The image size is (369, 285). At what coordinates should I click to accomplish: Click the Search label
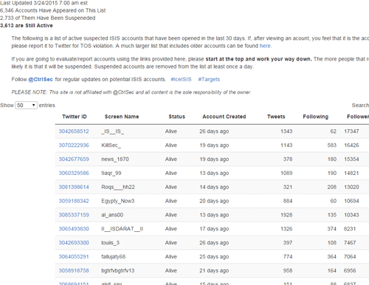360,106
